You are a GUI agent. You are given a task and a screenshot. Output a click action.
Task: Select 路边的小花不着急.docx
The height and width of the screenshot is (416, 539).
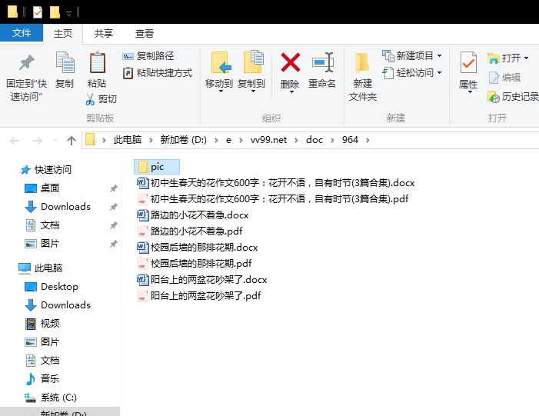[192, 215]
